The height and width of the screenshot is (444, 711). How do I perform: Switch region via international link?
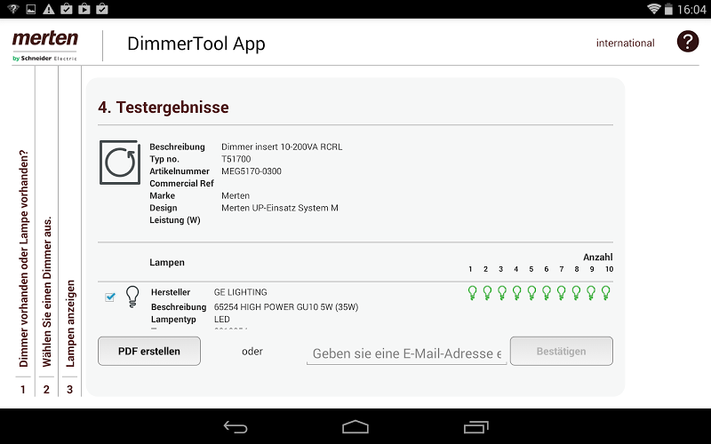pos(626,43)
